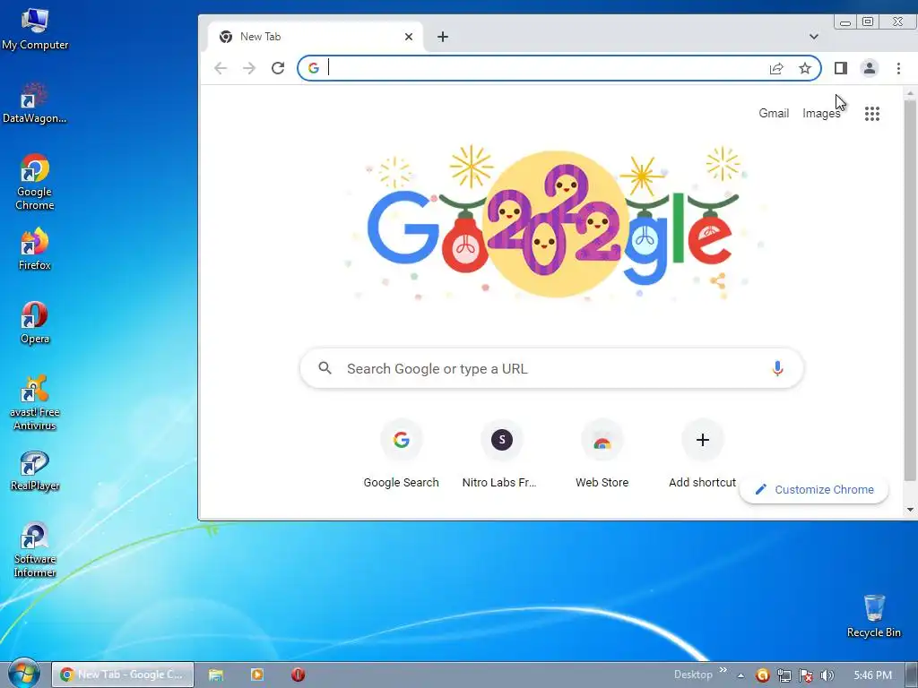Image resolution: width=918 pixels, height=688 pixels.
Task: Open the Google apps grid
Action: [x=871, y=114]
